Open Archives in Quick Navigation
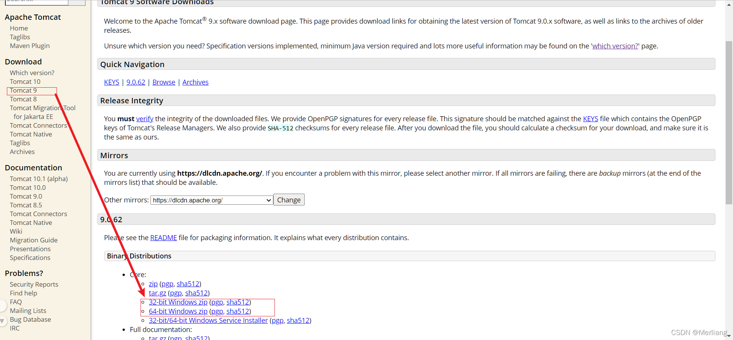The image size is (733, 340). [x=195, y=82]
